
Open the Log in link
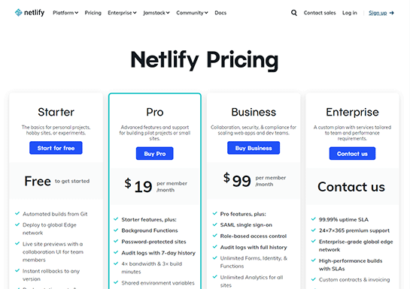click(350, 13)
